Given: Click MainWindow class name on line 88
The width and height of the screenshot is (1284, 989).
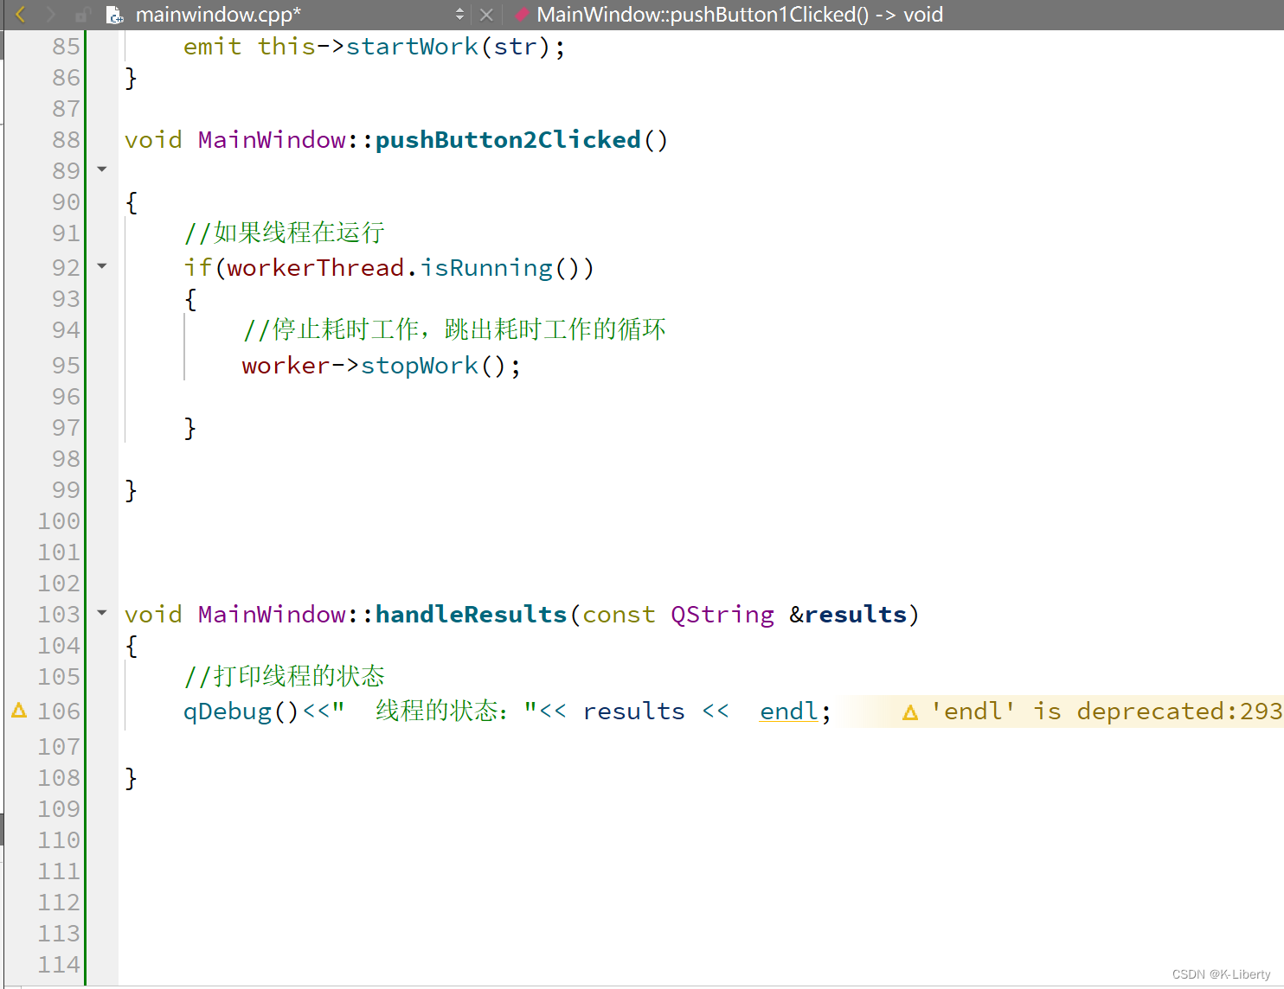Looking at the screenshot, I should pyautogui.click(x=272, y=140).
